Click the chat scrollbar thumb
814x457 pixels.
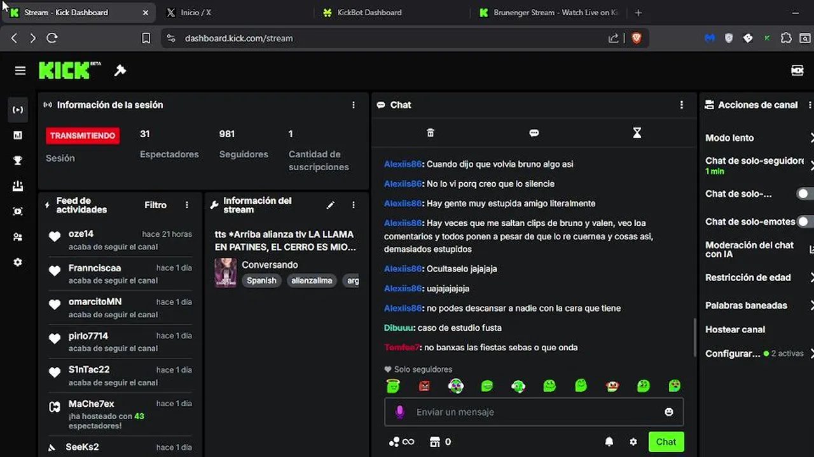coord(694,338)
